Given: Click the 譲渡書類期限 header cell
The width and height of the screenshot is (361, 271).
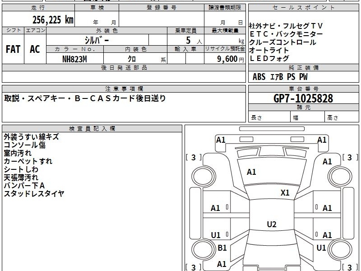Looking at the screenshot, I should point(225,8).
